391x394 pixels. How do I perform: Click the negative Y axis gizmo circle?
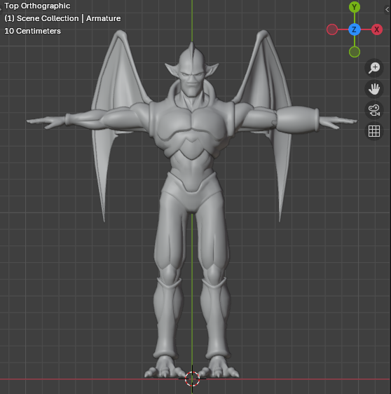355,52
